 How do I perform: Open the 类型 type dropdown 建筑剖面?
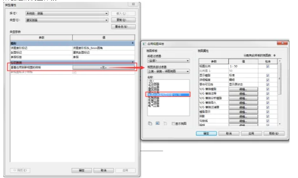click(x=67, y=20)
